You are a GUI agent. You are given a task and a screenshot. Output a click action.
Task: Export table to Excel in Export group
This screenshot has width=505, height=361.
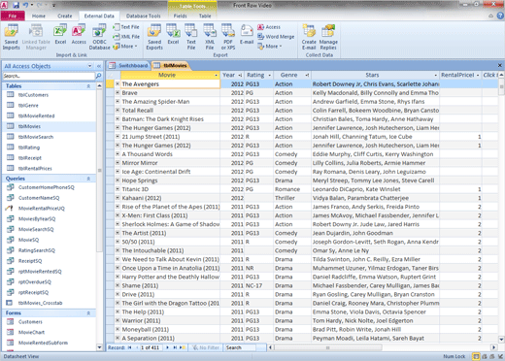(x=173, y=35)
